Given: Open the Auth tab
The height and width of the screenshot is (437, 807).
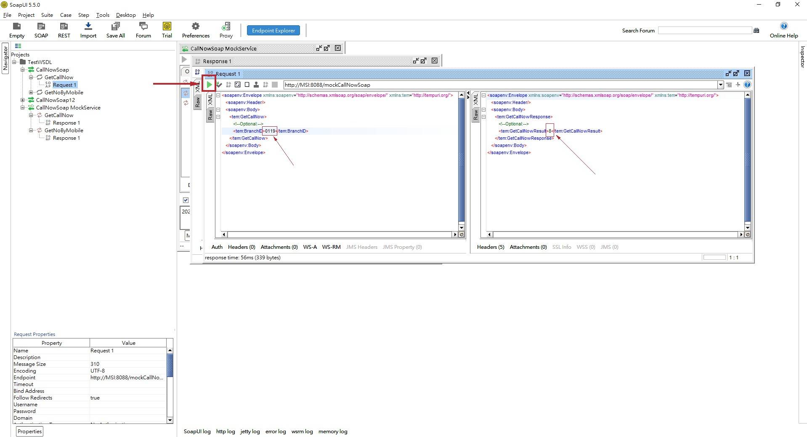Looking at the screenshot, I should pyautogui.click(x=217, y=247).
